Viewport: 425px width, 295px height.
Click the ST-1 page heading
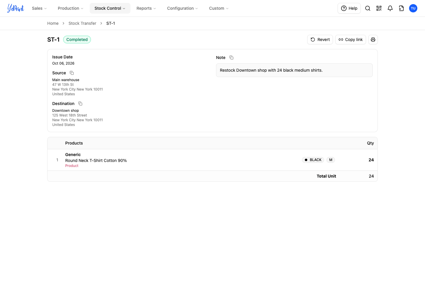click(53, 40)
